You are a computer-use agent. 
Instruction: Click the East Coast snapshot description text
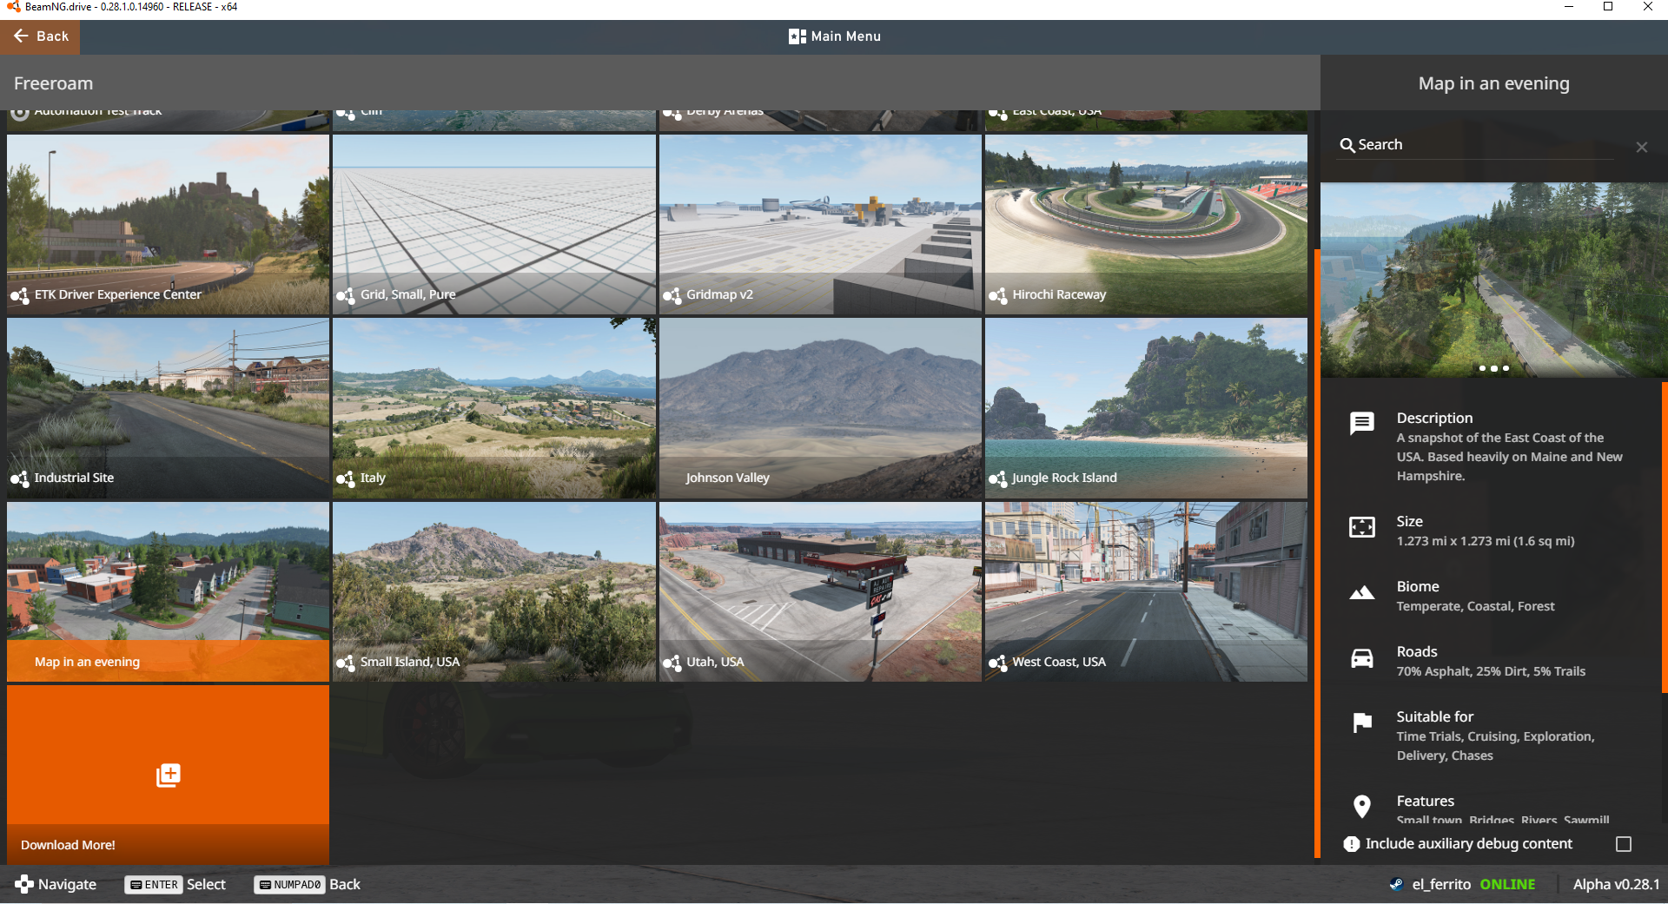[1509, 457]
